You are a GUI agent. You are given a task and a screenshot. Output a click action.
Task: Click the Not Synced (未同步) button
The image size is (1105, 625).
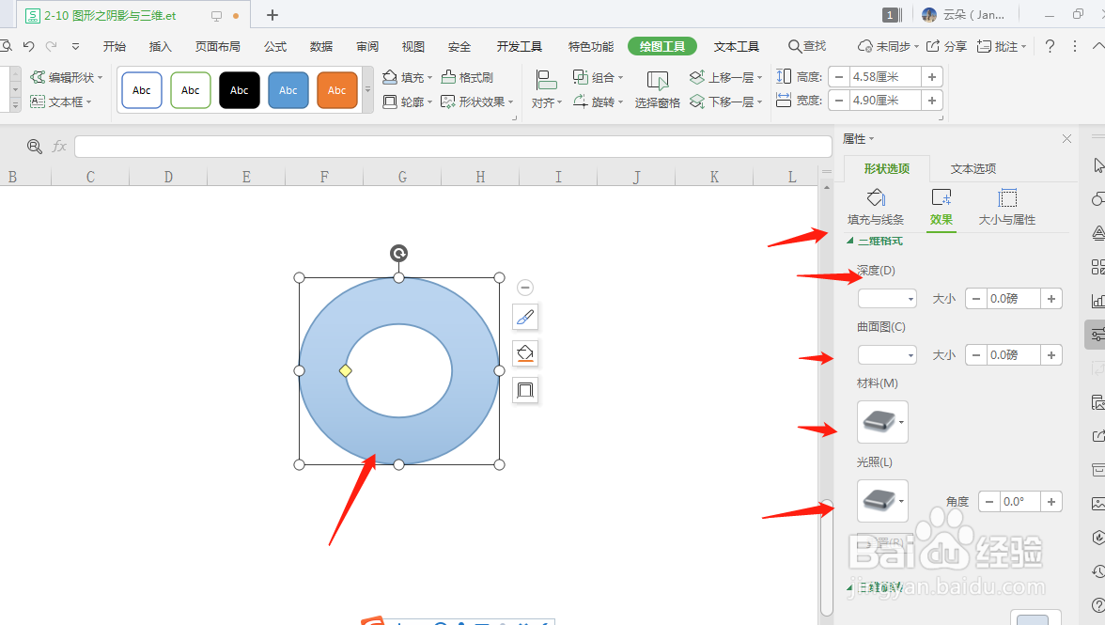[x=888, y=46]
